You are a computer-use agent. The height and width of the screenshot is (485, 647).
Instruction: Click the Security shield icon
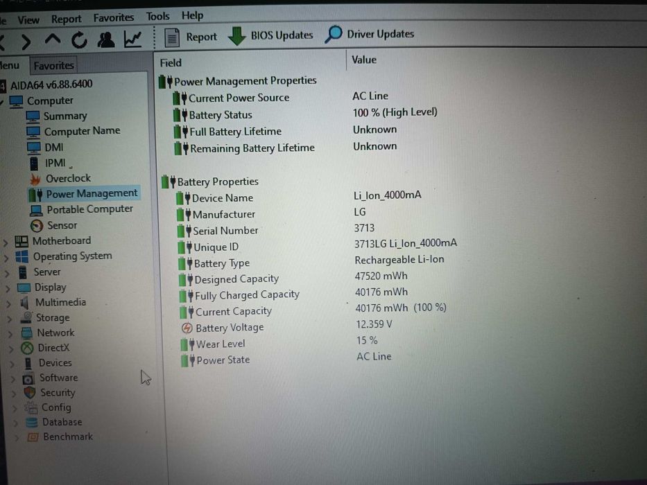coord(29,393)
